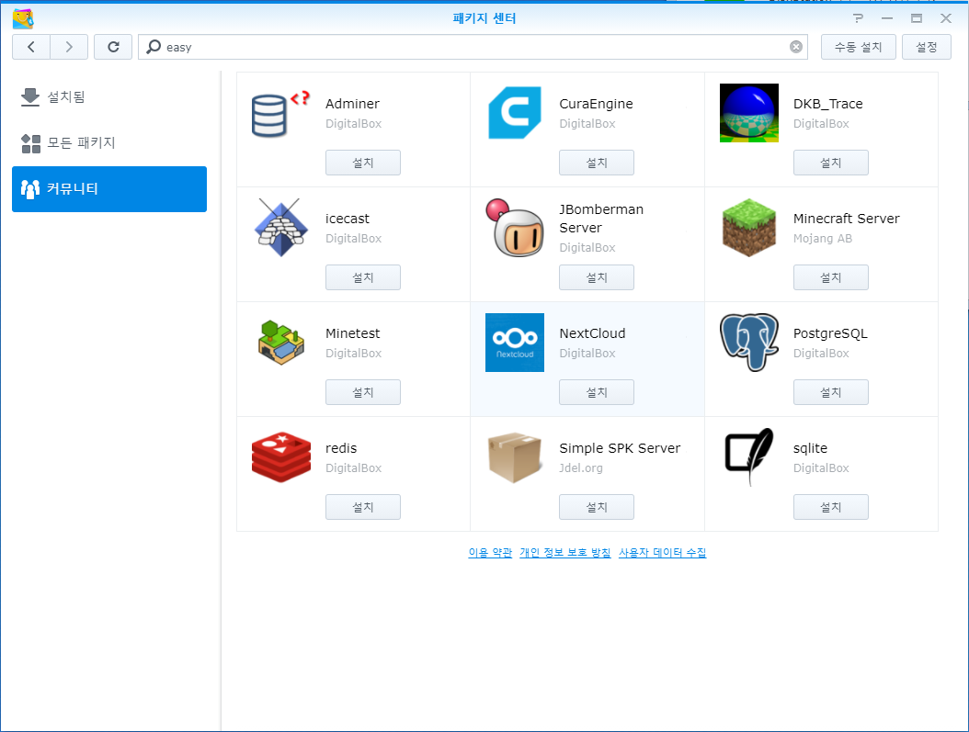The width and height of the screenshot is (969, 732).
Task: Click the magnifier search icon
Action: pos(154,47)
